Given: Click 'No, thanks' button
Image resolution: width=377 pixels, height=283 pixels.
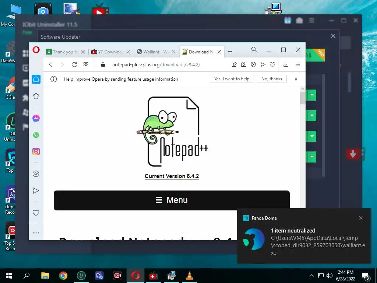Looking at the screenshot, I should click(x=272, y=79).
